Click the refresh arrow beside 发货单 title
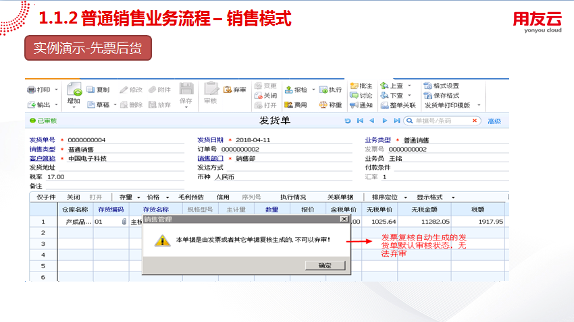 [x=348, y=121]
